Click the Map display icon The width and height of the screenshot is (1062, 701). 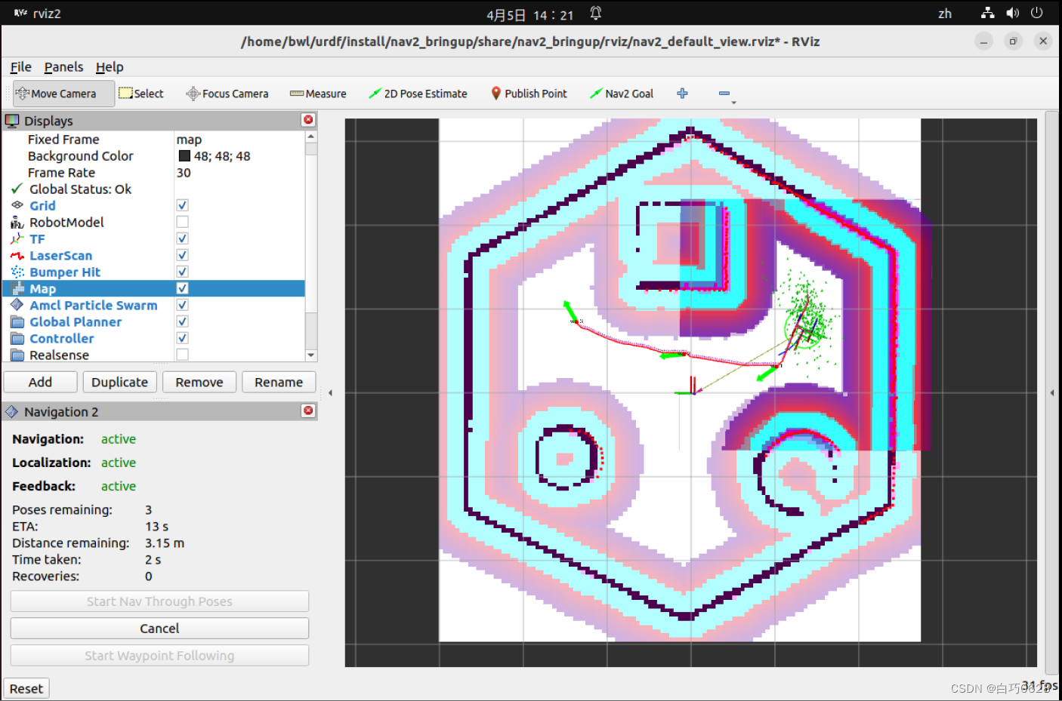tap(17, 288)
